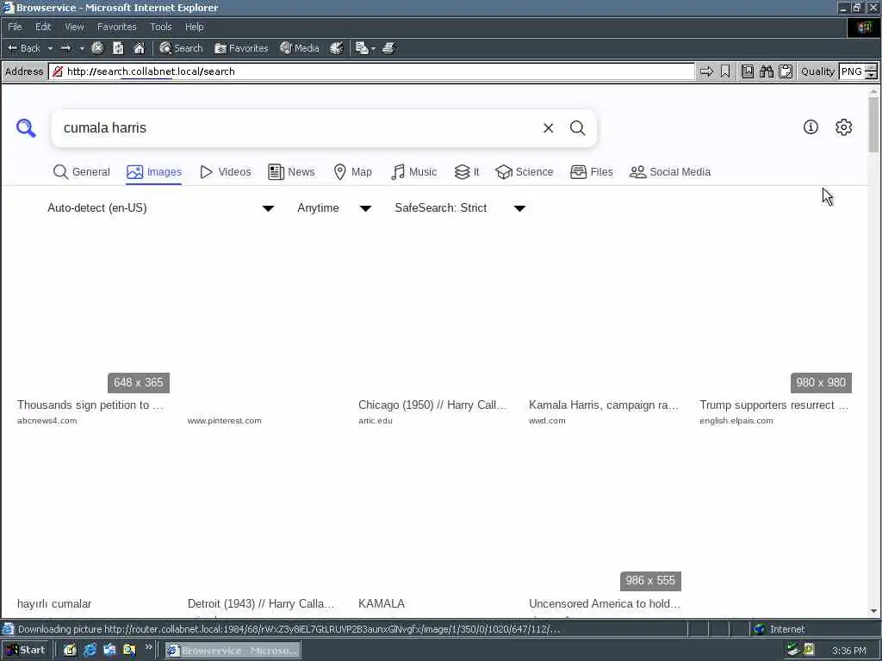Viewport: 882px width, 661px height.
Task: Select the Images tab
Action: coord(154,172)
